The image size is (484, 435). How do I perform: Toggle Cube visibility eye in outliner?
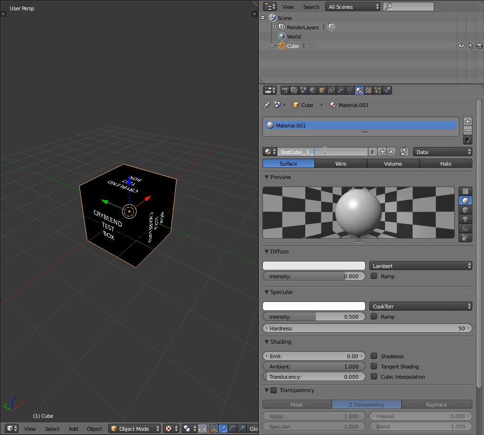[461, 46]
